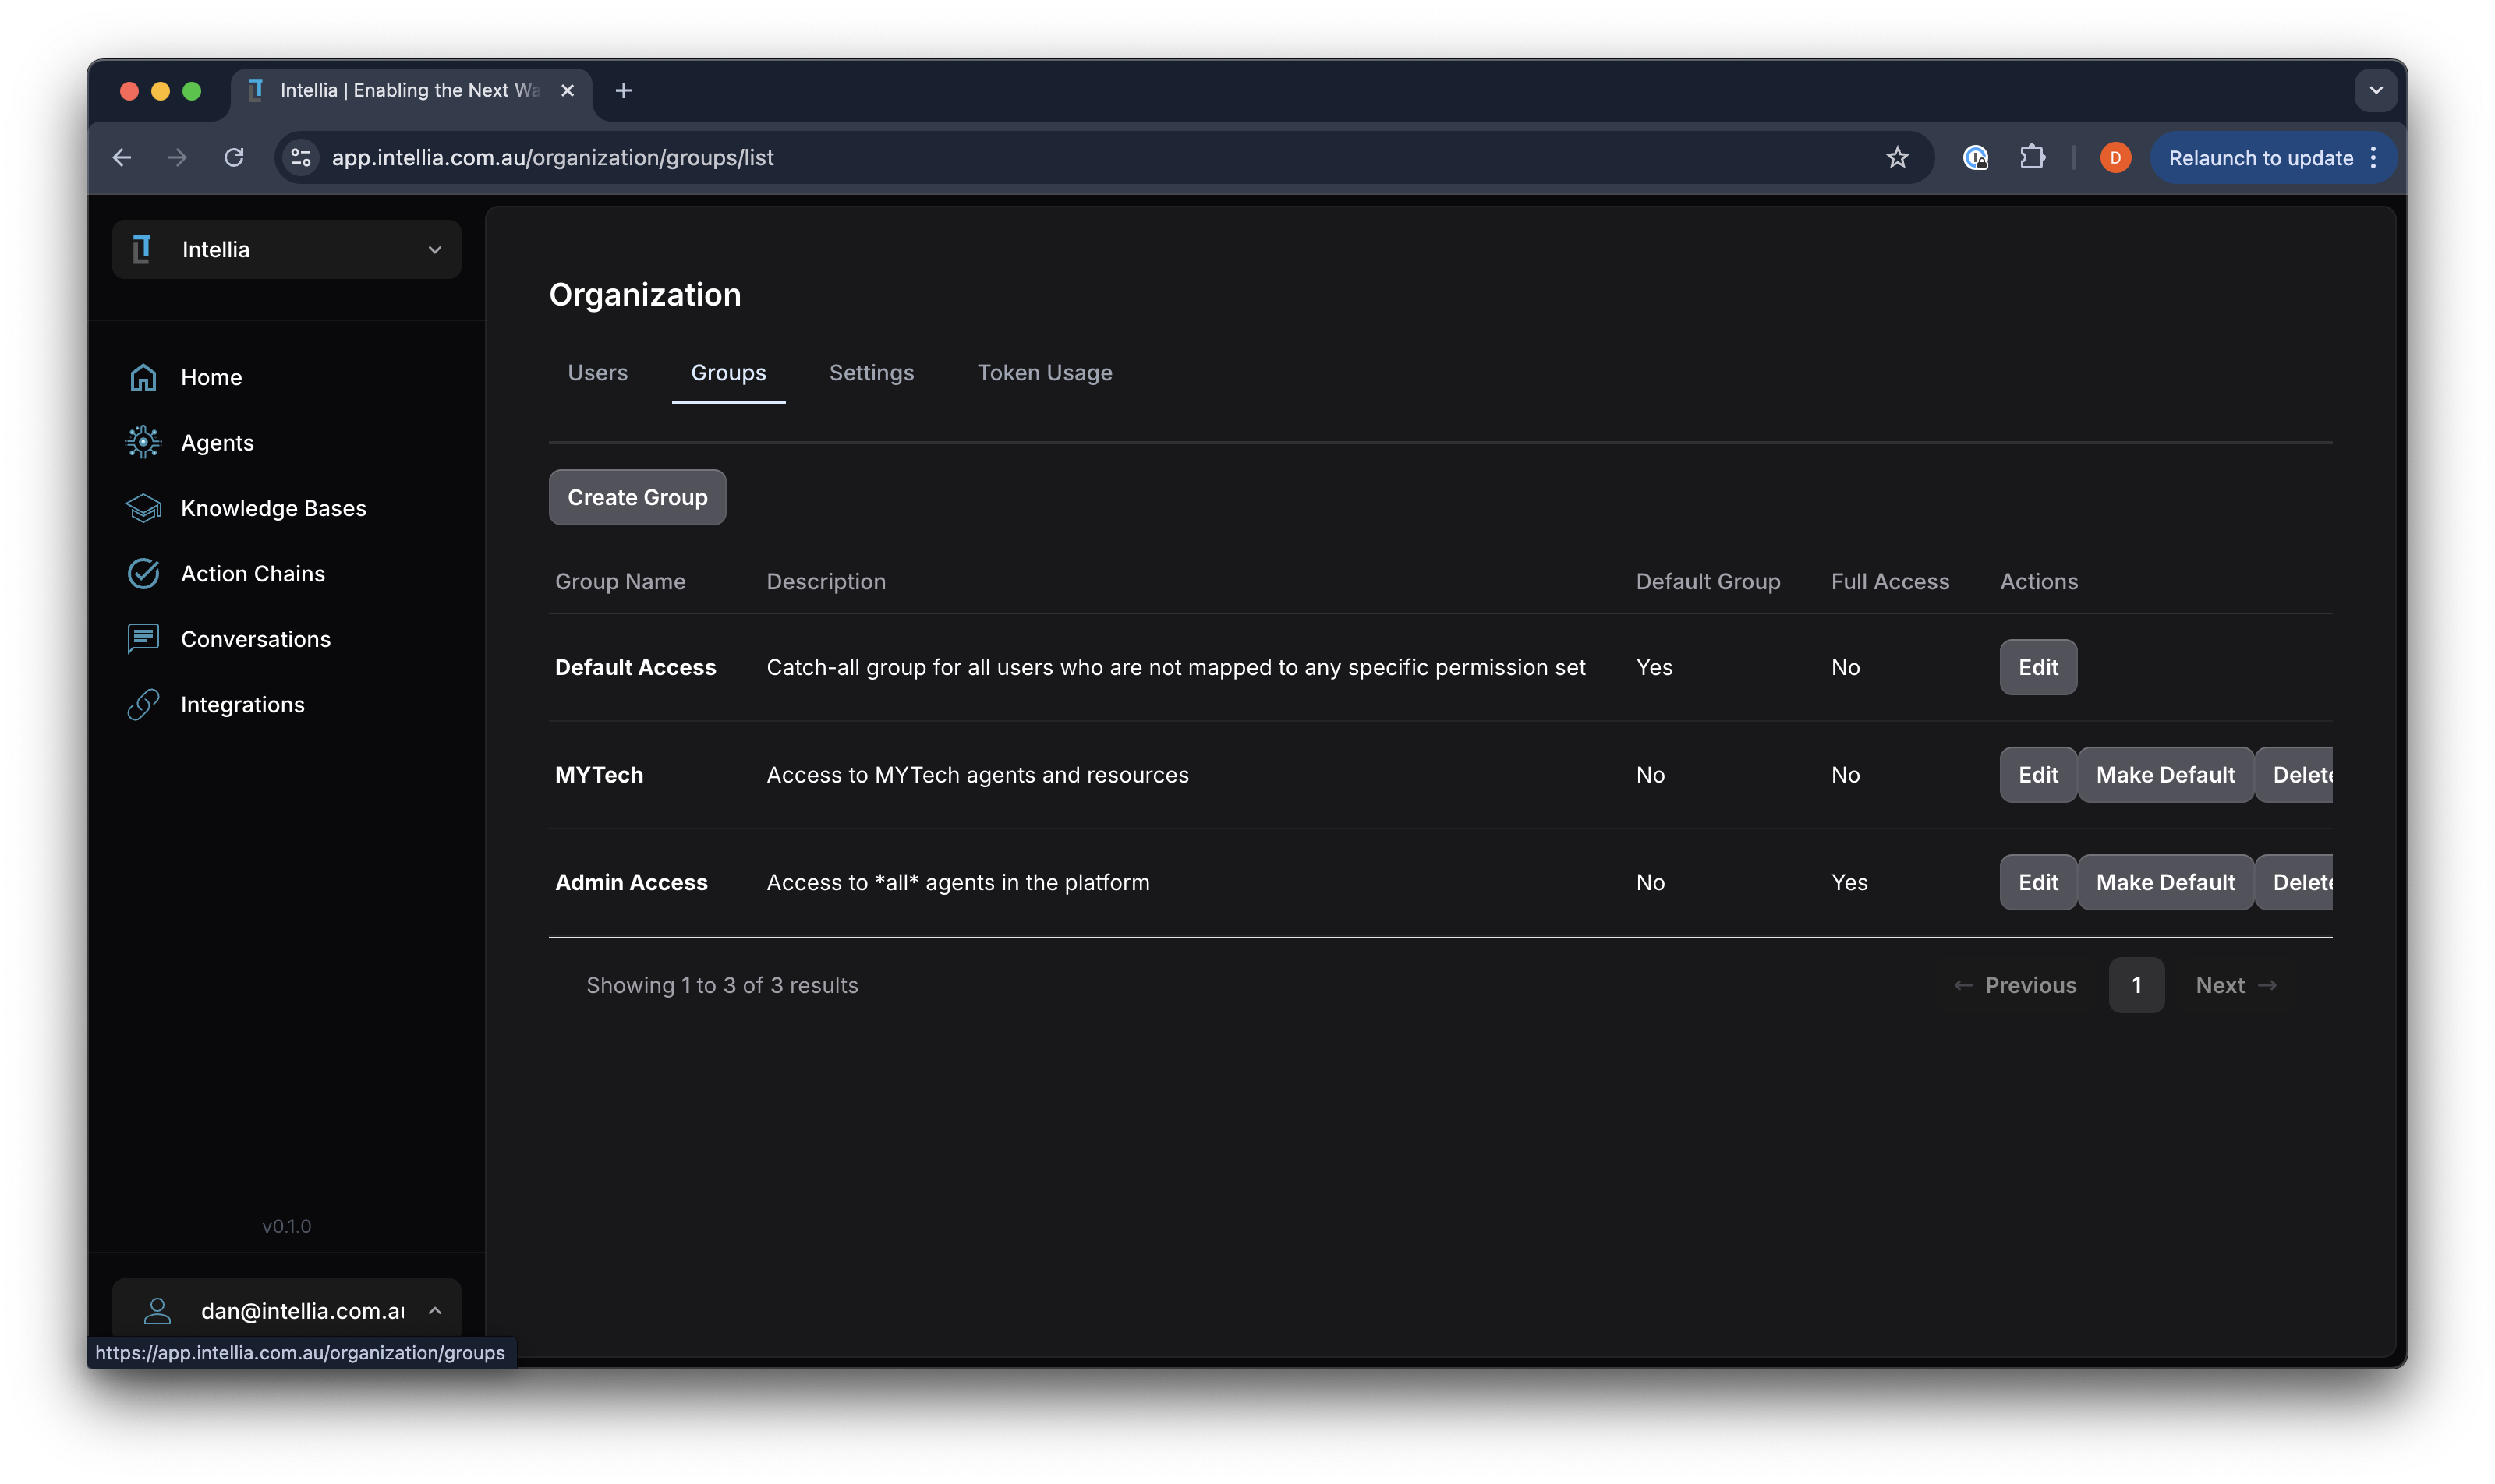This screenshot has height=1484, width=2495.
Task: Open Agents via its gear icon
Action: 143,442
